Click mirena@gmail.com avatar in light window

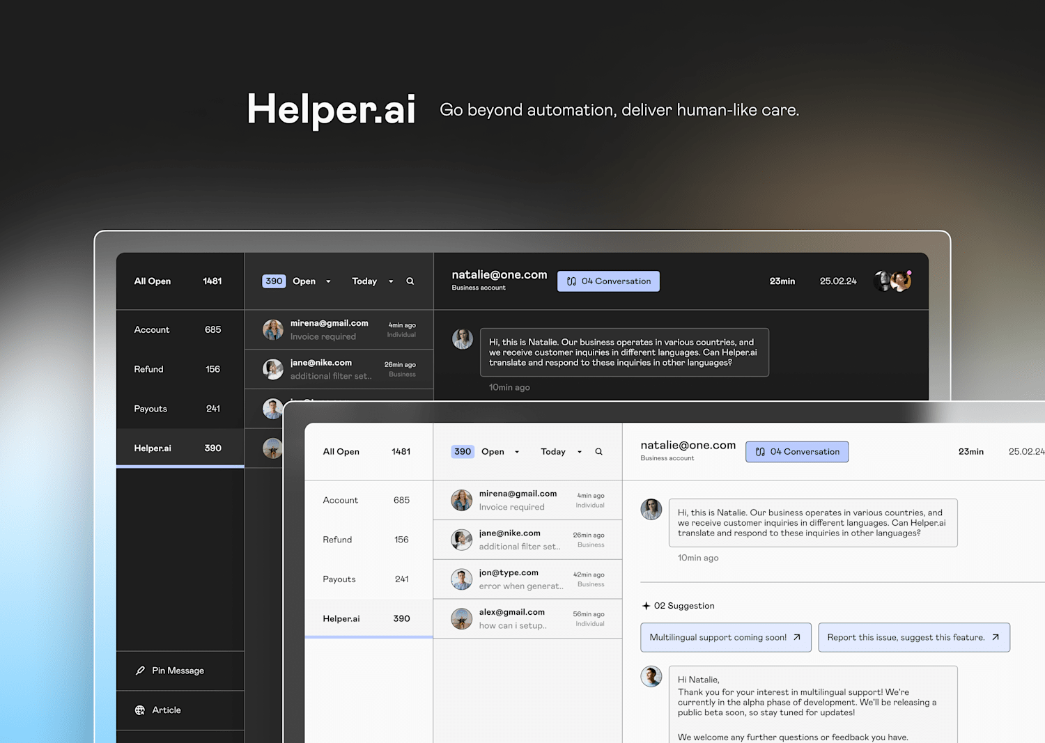click(461, 500)
